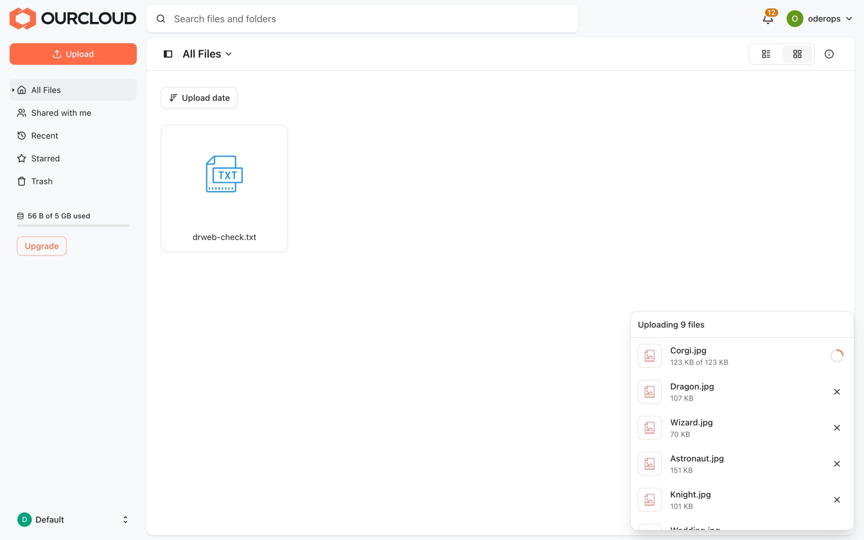Open the file info panel
Screen dimensions: 864x540
click(829, 54)
